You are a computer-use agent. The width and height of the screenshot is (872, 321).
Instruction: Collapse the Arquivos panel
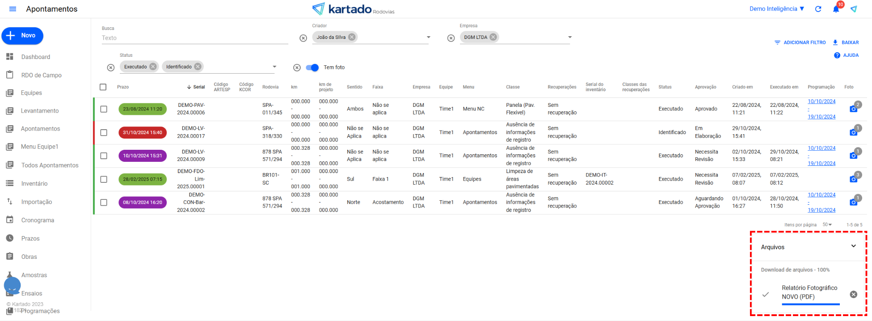tap(853, 246)
